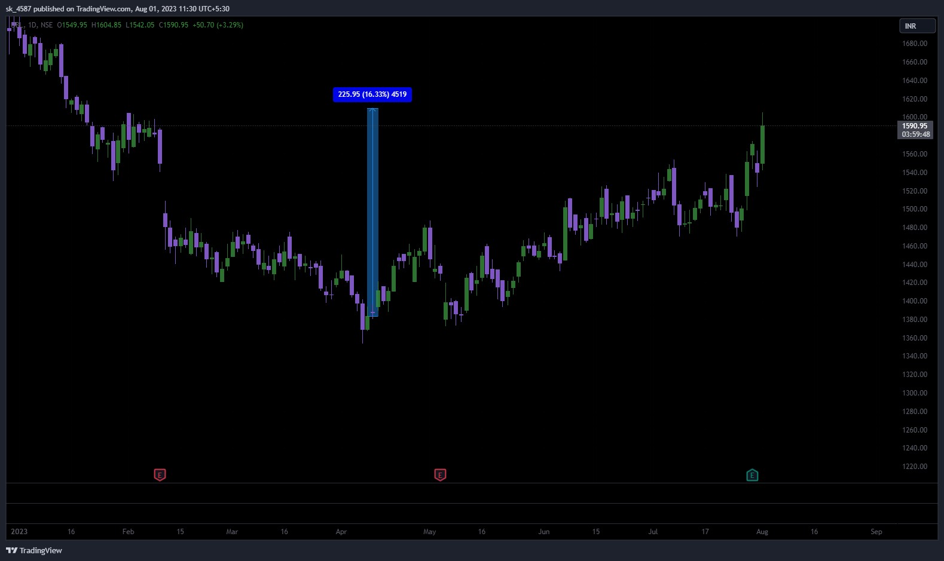Click the TradingView logo at bottom left

click(x=34, y=550)
